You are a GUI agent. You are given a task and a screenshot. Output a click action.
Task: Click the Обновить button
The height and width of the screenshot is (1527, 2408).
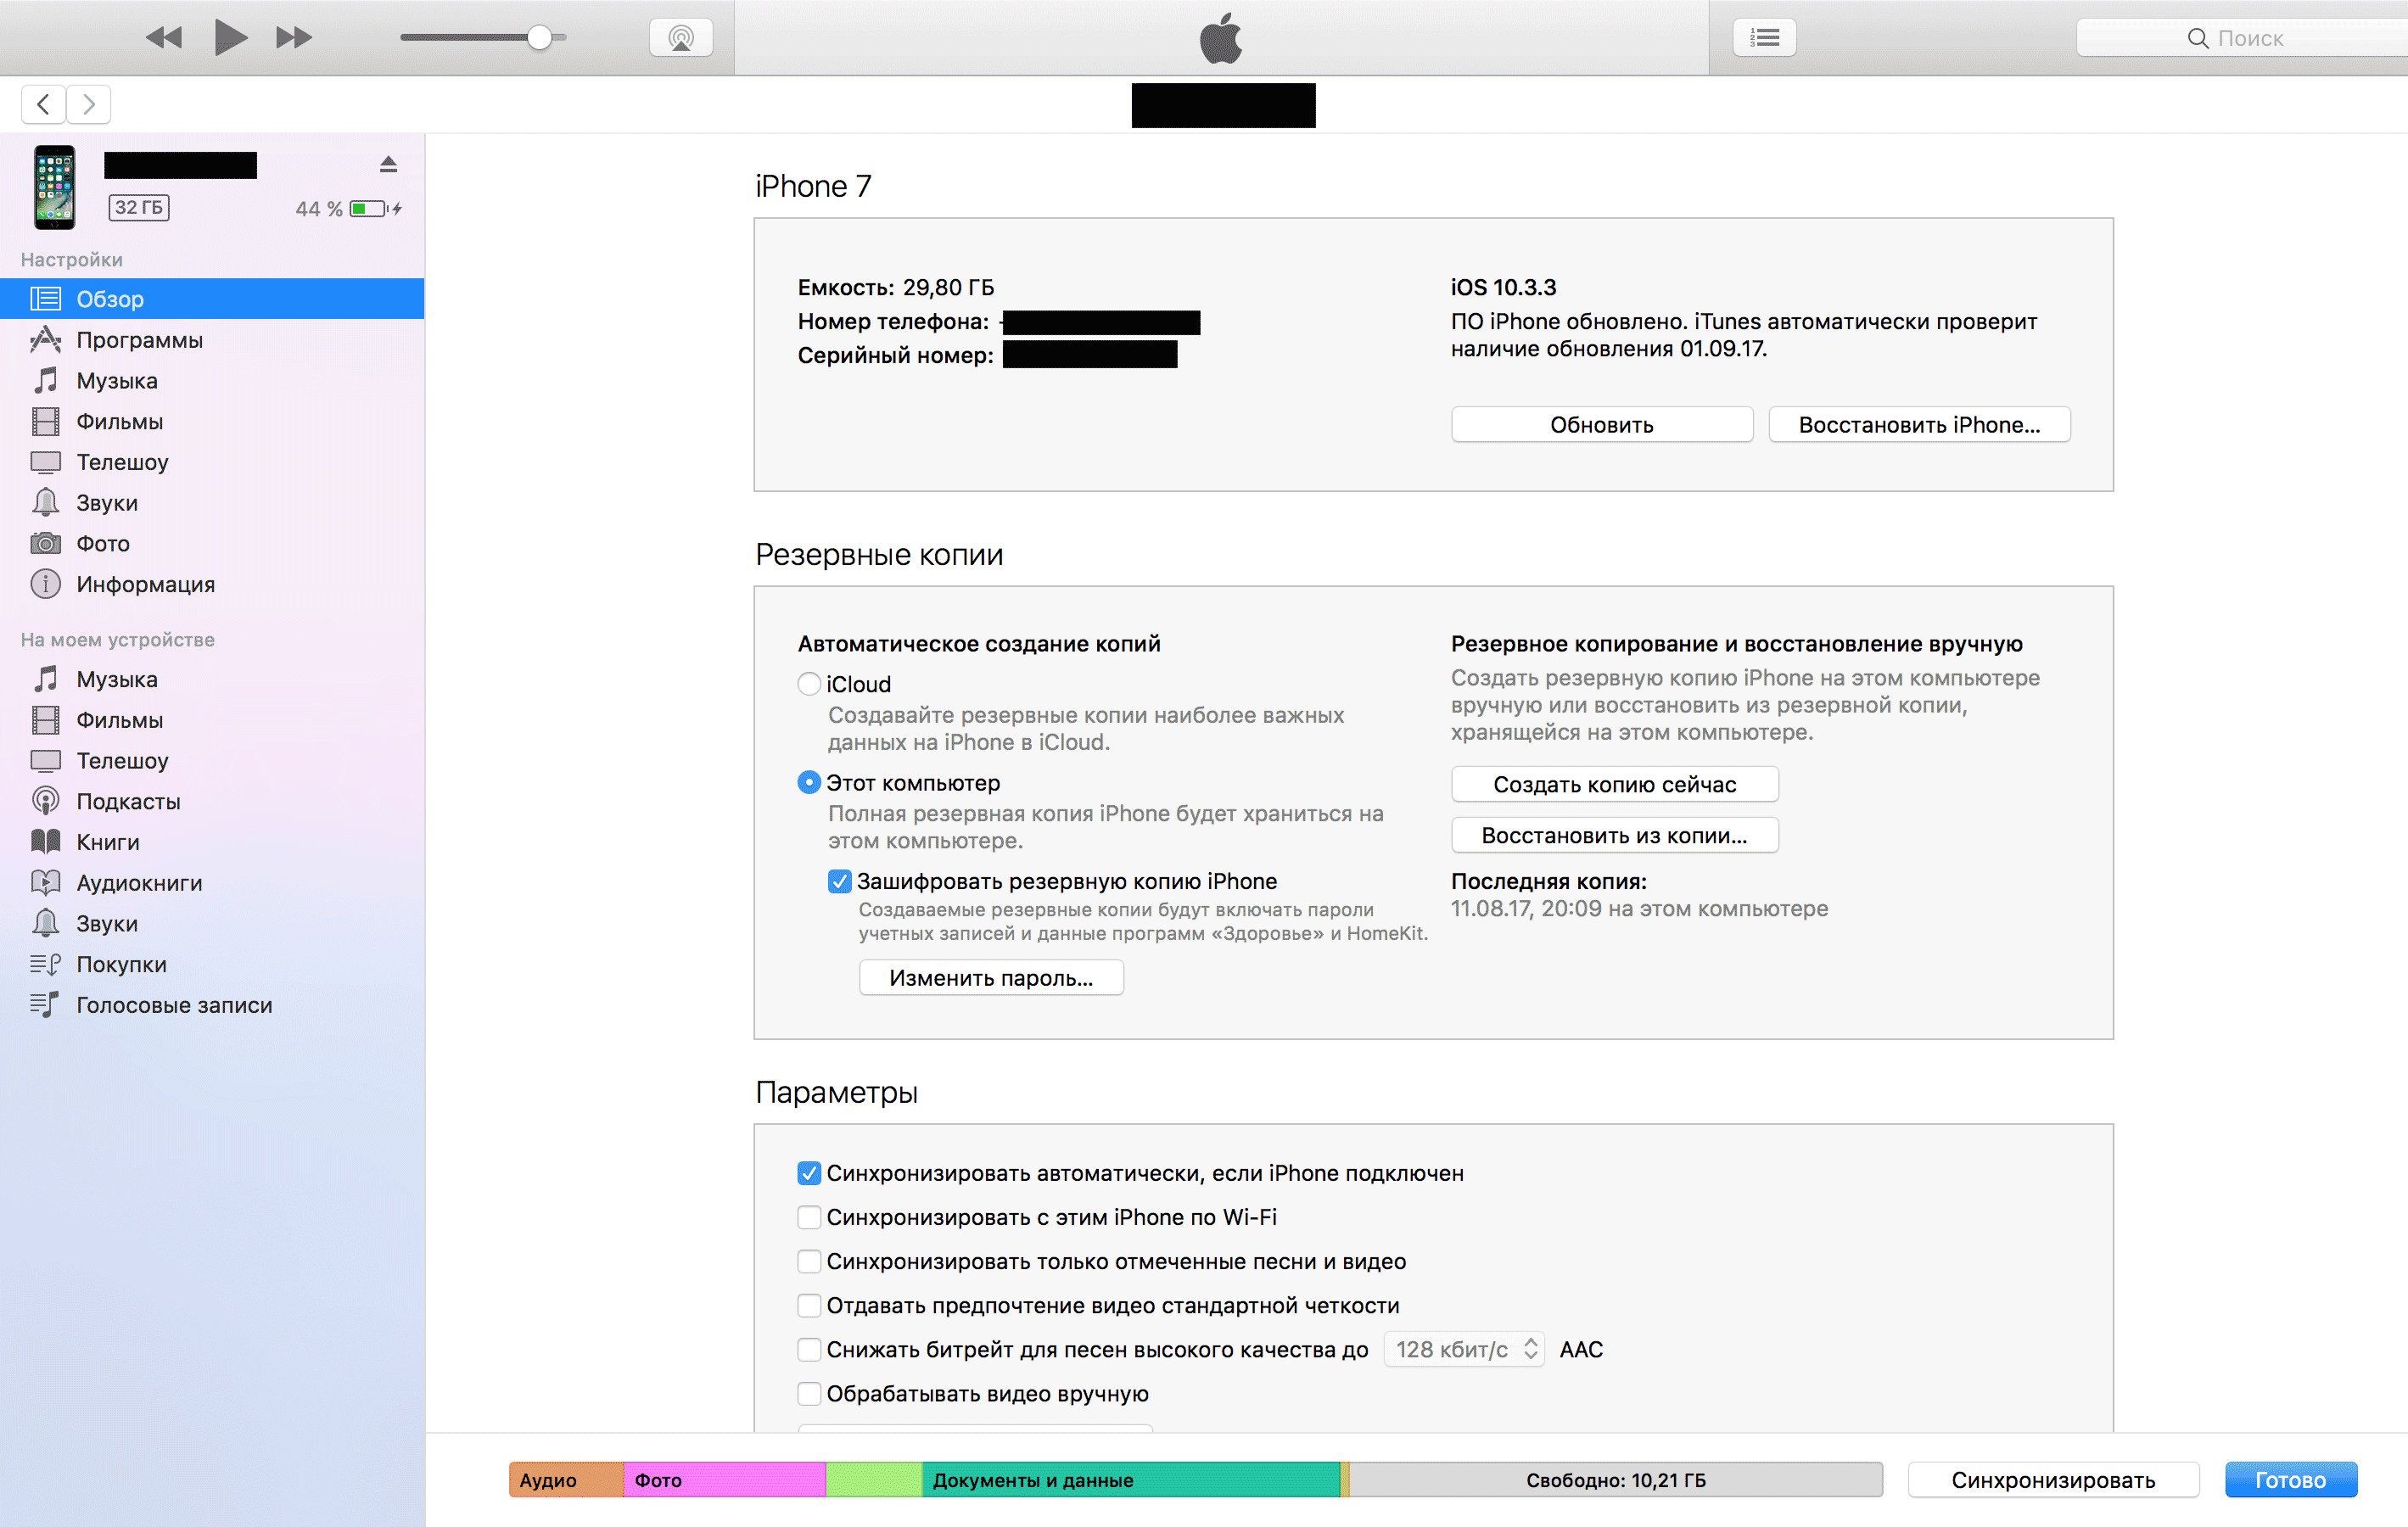point(1601,425)
